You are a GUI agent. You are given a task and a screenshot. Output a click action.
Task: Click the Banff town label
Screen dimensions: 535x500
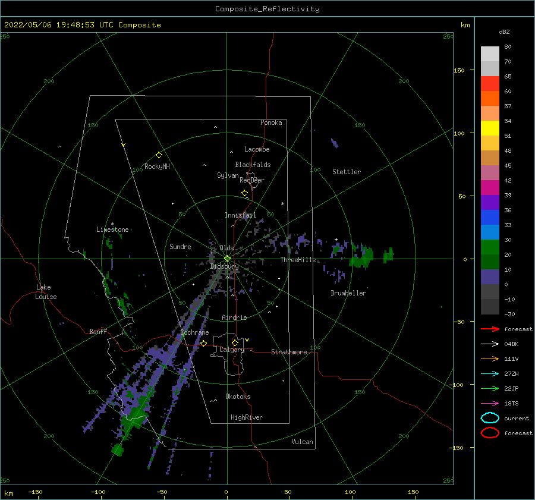(98, 331)
